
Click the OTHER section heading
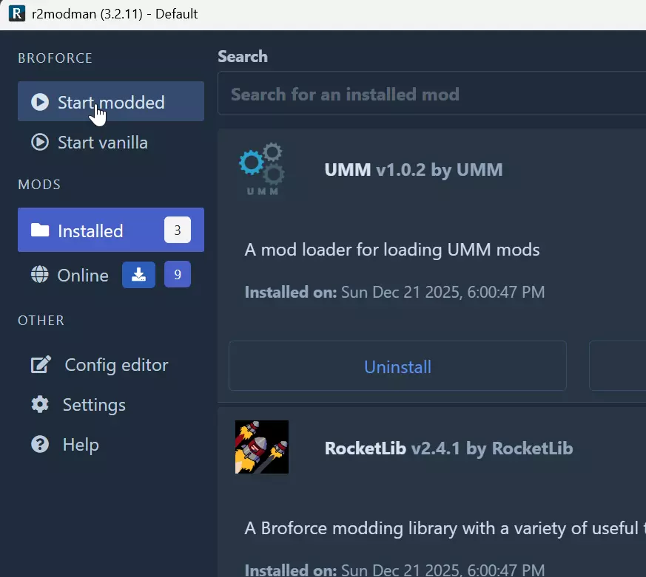41,321
